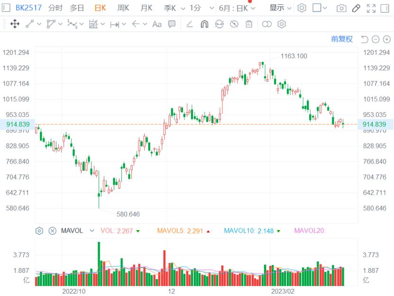Image resolution: width=394 pixels, height=296 pixels.
Task: Expand the 6月:日K range dropdown
Action: (237, 8)
